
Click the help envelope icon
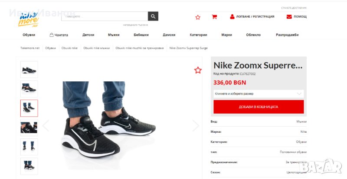coord(289,17)
